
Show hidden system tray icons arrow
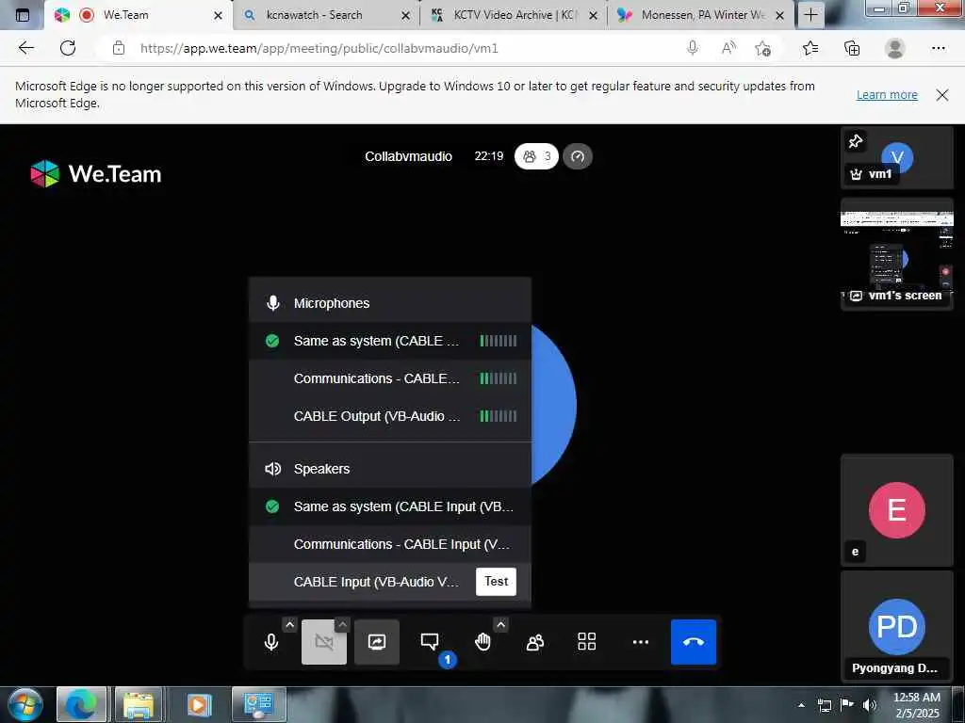(x=801, y=705)
